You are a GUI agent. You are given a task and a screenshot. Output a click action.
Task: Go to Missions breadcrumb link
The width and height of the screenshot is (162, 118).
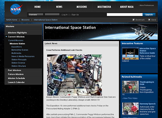25,20
